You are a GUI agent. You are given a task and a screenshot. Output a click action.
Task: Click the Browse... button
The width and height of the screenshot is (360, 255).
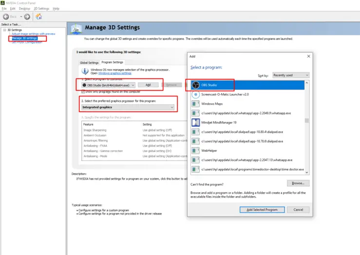coord(298,183)
